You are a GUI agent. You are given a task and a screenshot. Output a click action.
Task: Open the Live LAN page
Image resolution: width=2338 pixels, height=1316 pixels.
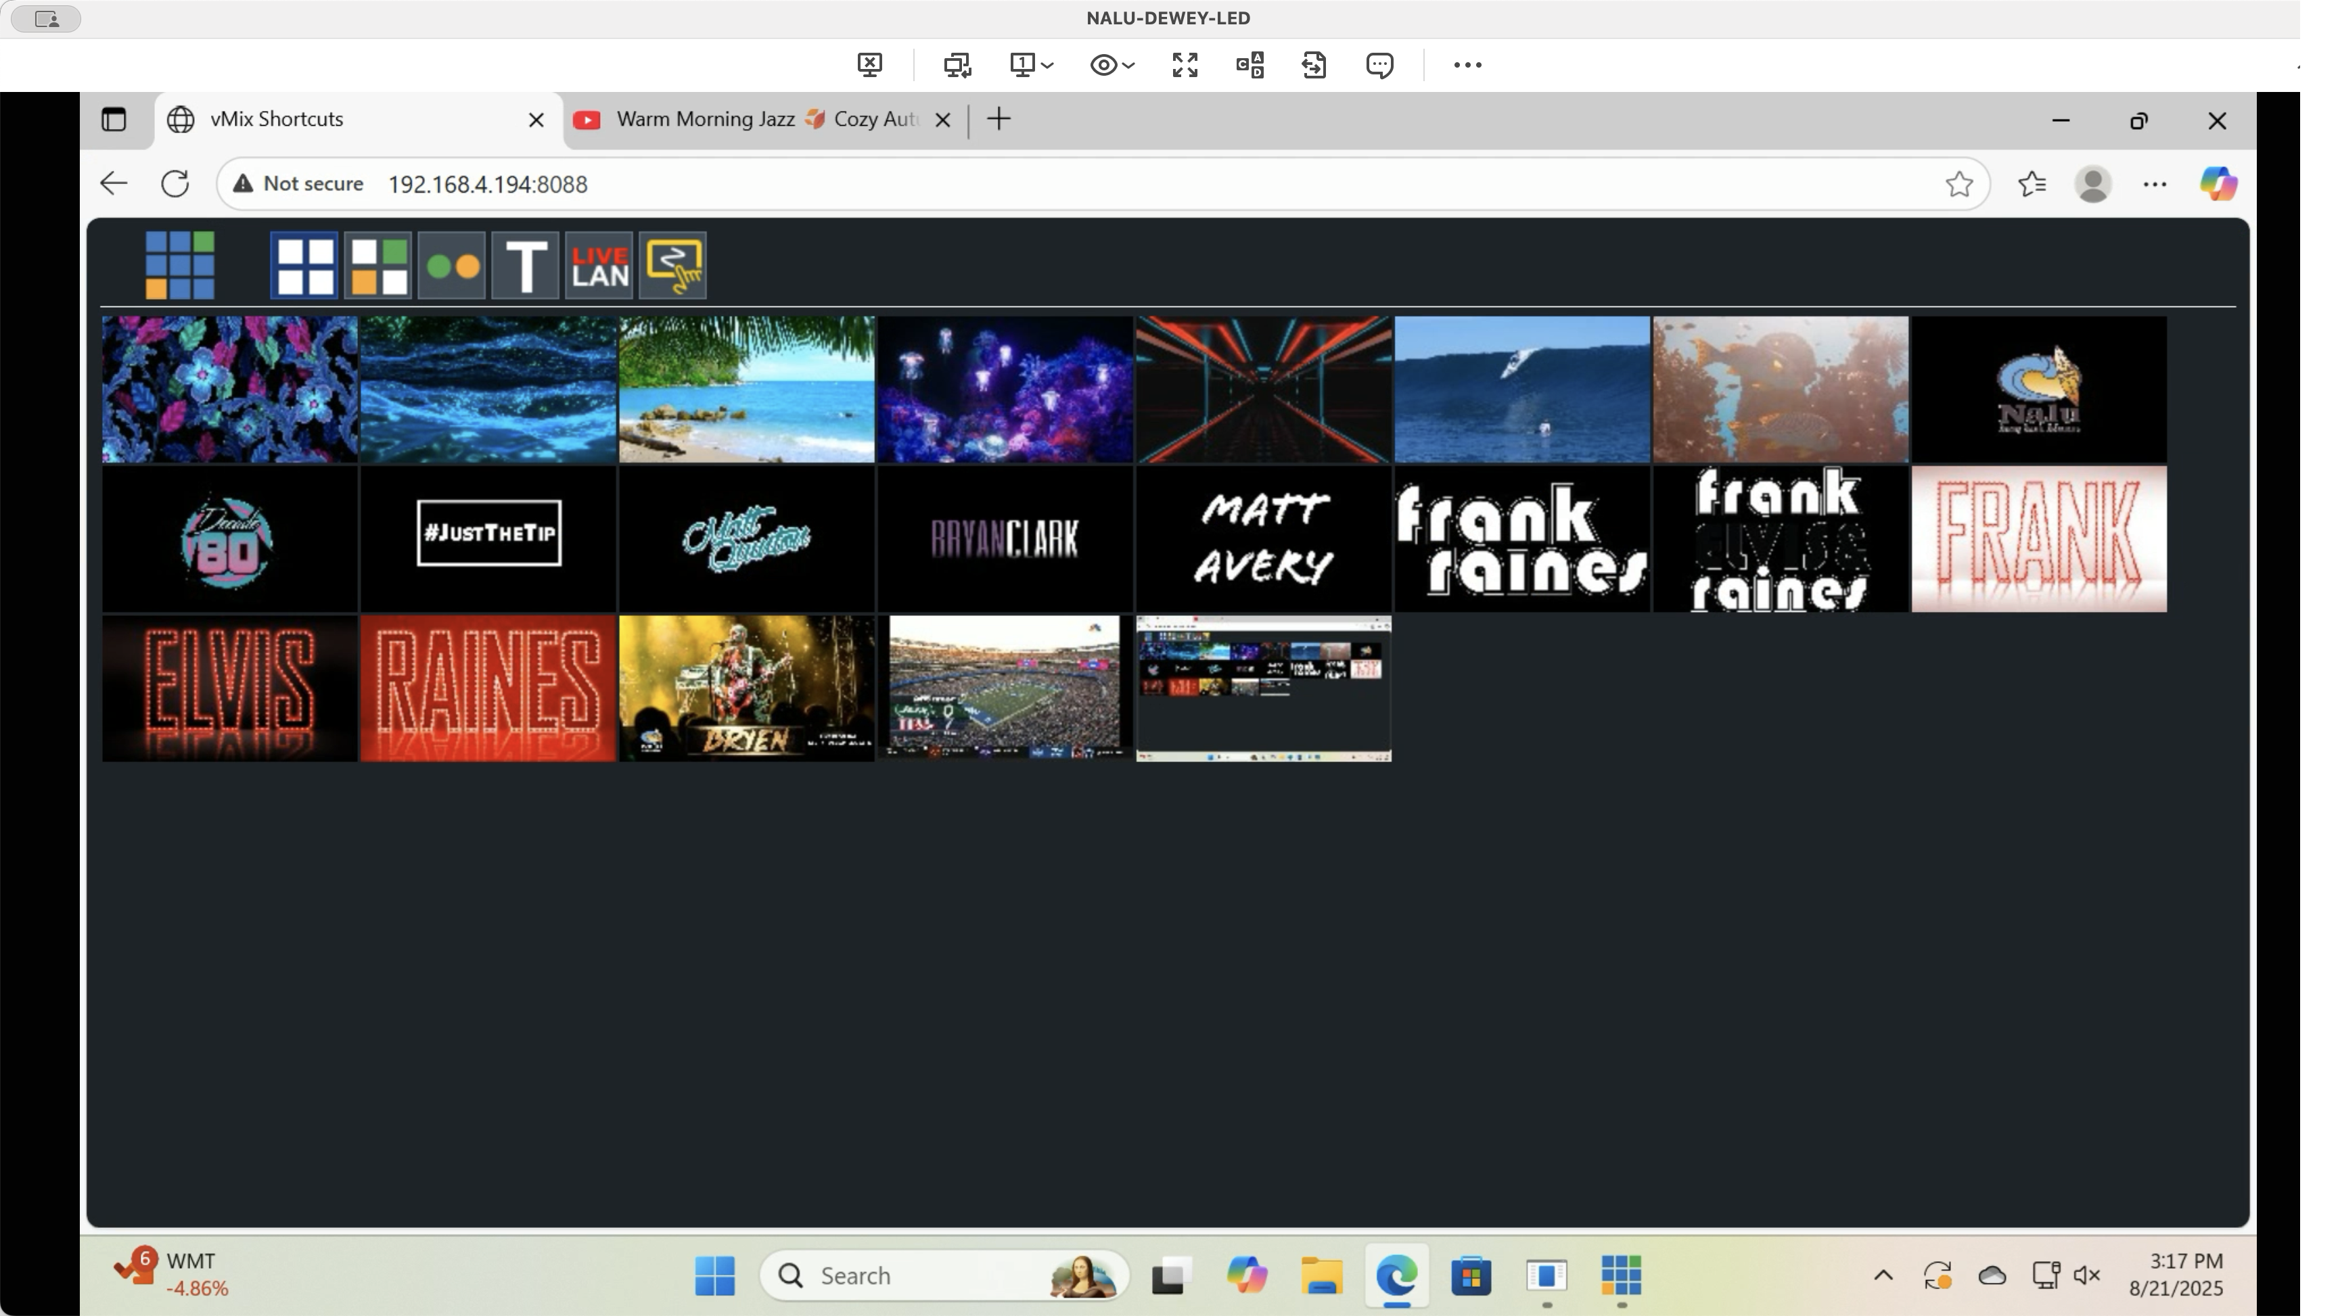click(599, 265)
